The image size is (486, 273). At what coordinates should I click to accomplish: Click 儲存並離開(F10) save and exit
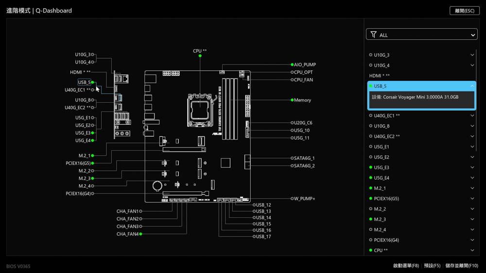point(462,266)
